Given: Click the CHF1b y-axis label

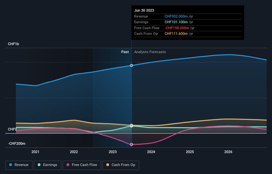Looking at the screenshot, I should click(x=13, y=44).
